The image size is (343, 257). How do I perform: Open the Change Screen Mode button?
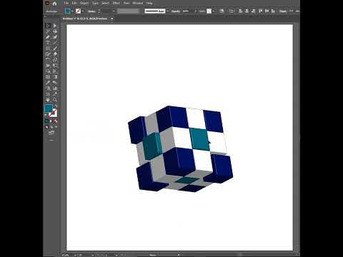pos(51,133)
